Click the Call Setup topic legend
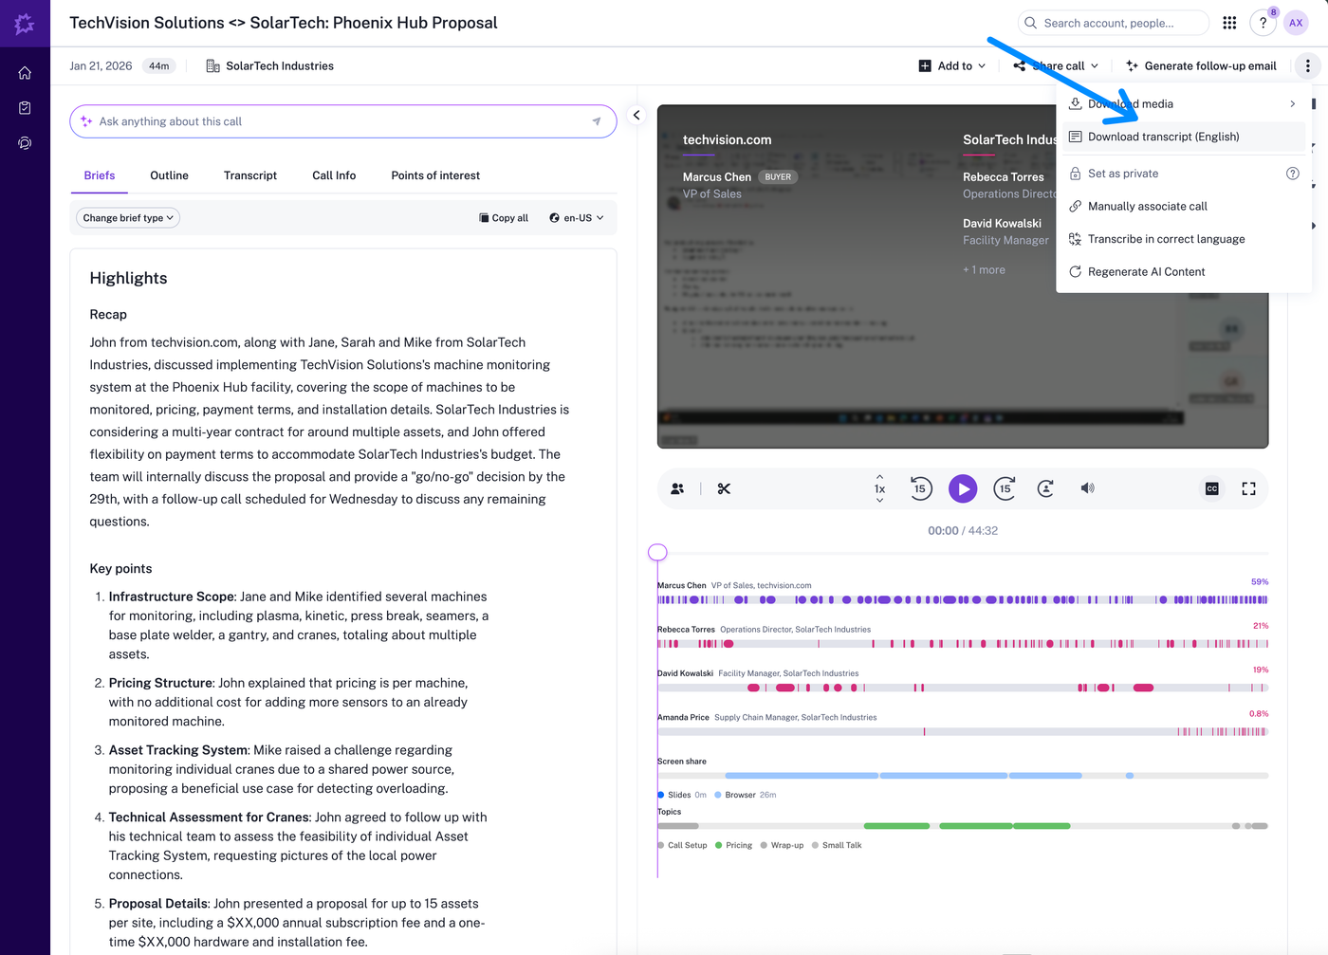The width and height of the screenshot is (1328, 955). point(682,845)
